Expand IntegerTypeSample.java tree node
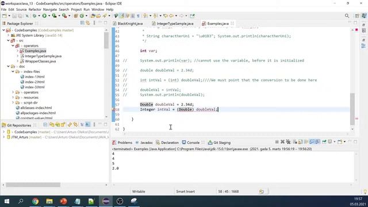This screenshot has height=207, width=368. tap(18, 56)
